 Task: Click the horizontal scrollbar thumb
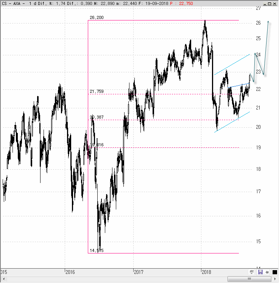249,279
